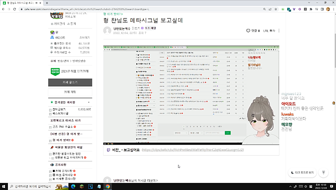Screen dimensions: 336x190
Task: Open 카페관리 gear link
Action: point(58,24)
